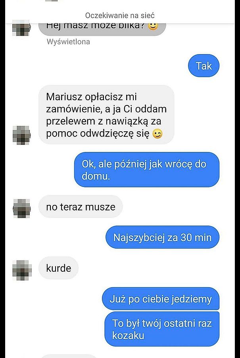The height and width of the screenshot is (358, 240).
Task: Tap the "Oczekiwanie na sieć" network banner
Action: click(x=120, y=15)
